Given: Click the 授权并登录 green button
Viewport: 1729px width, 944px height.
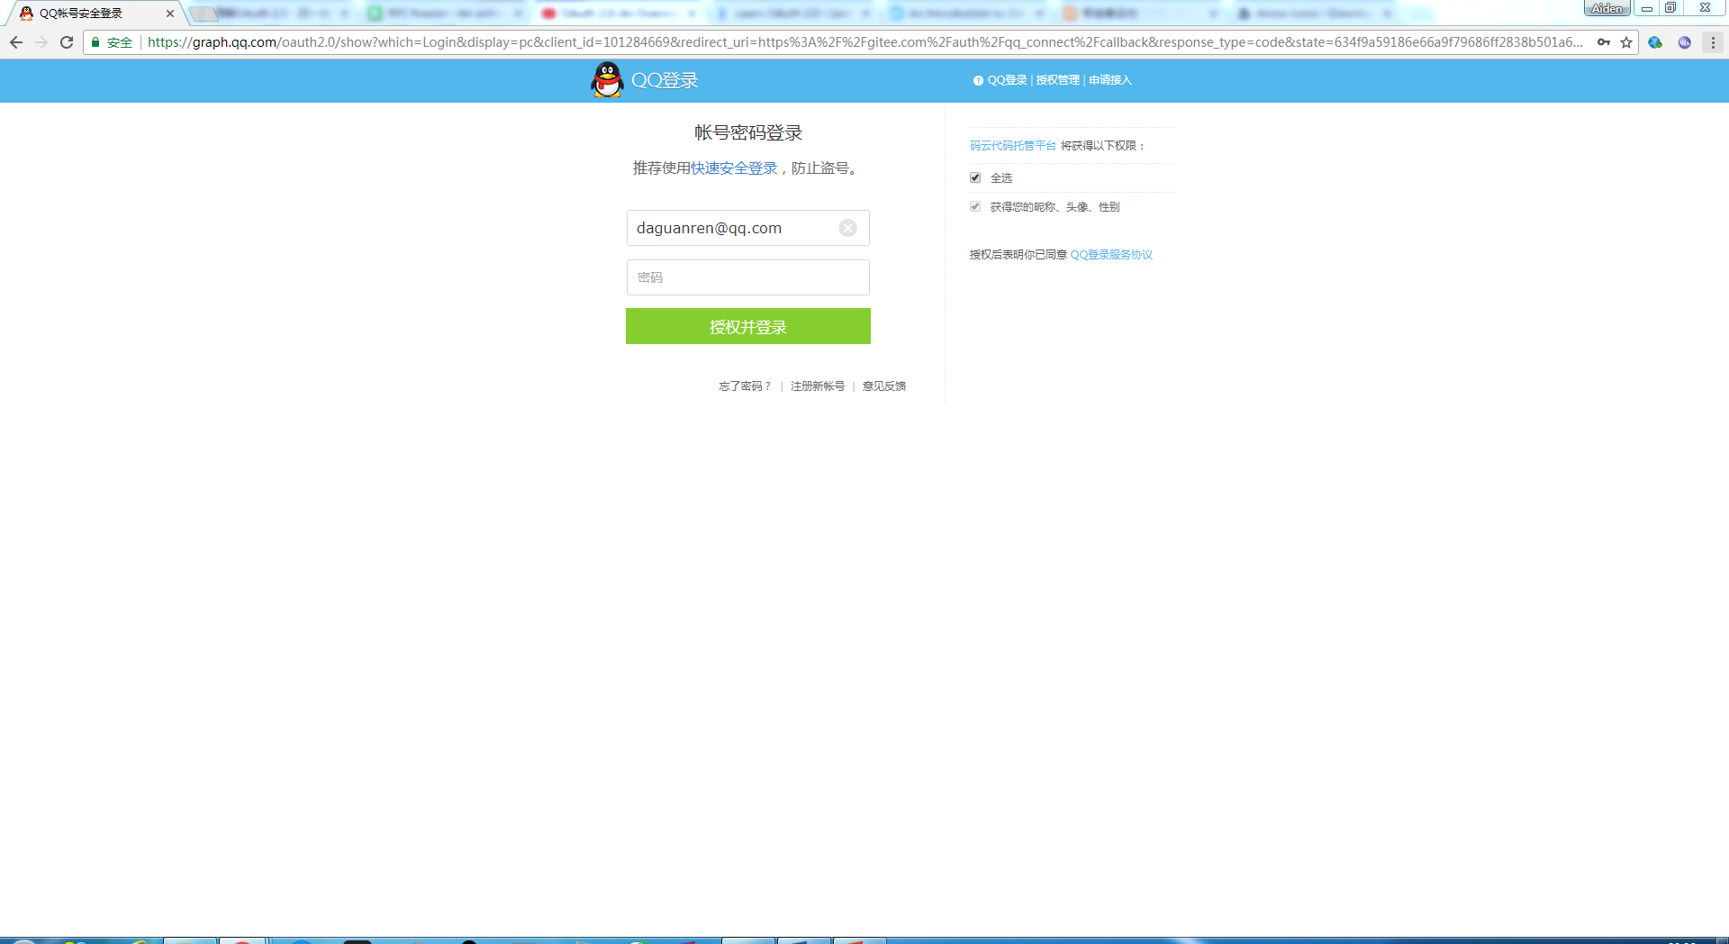Looking at the screenshot, I should [x=748, y=326].
